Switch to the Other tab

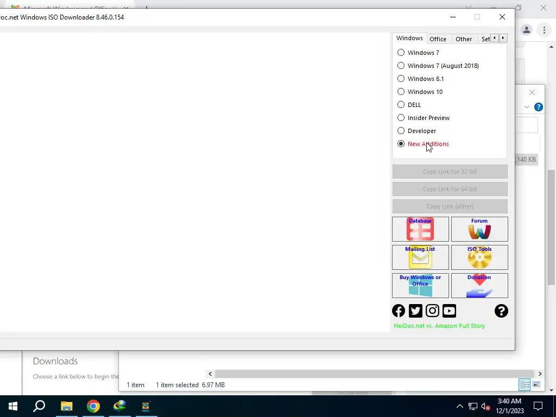(464, 39)
